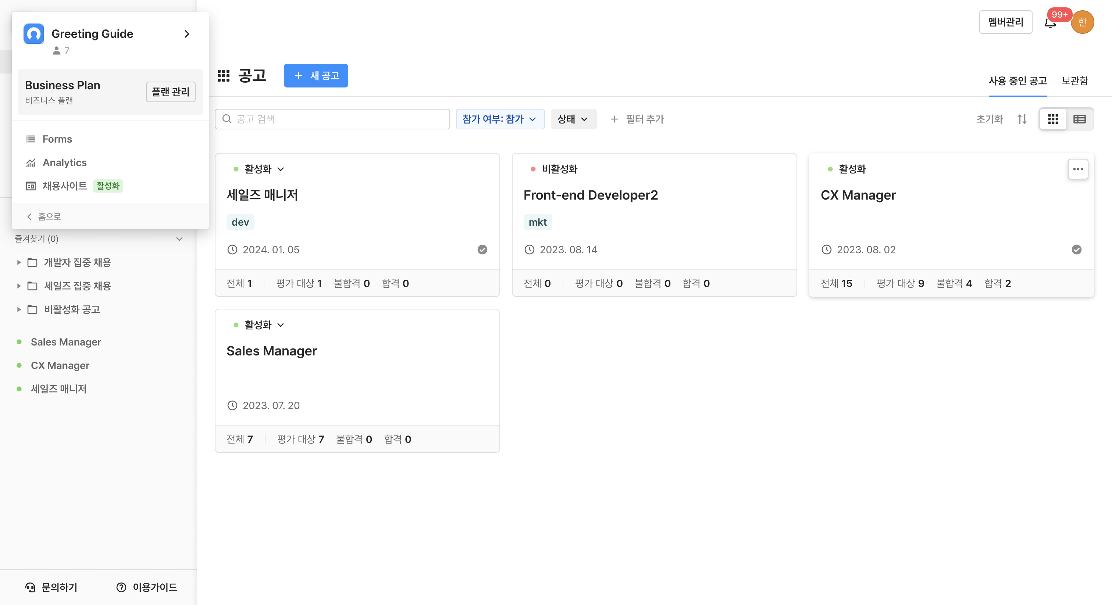
Task: Click the 공고 grid icon in header
Action: 223,76
